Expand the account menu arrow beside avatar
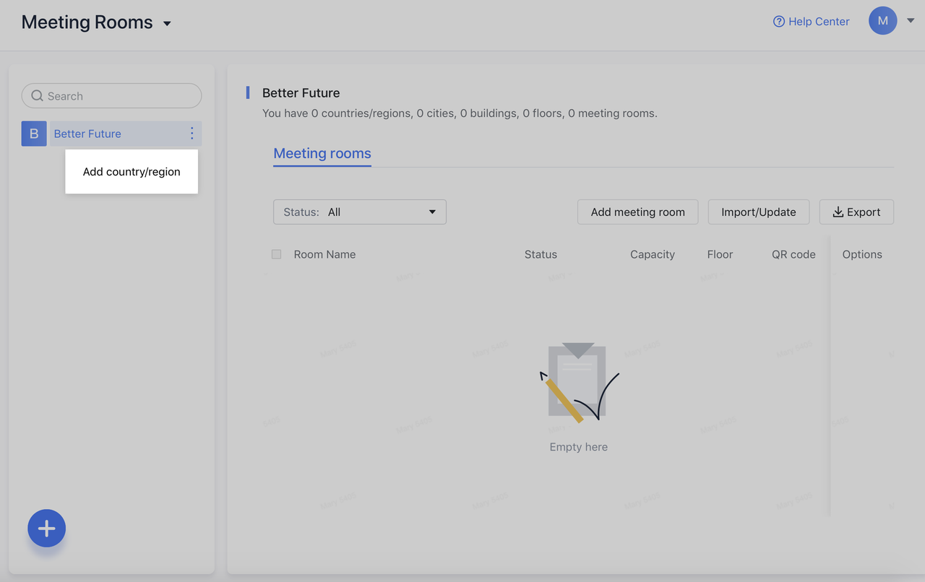925x582 pixels. [x=911, y=21]
